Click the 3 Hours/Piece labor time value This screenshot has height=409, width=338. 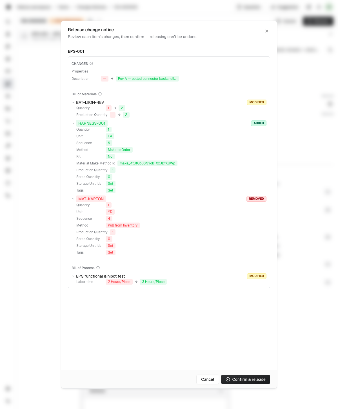point(153,282)
